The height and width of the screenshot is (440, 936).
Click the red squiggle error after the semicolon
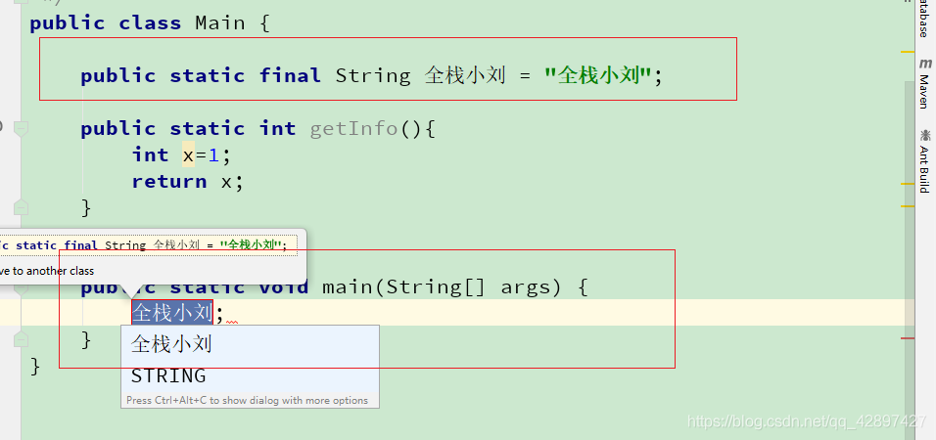coord(232,322)
